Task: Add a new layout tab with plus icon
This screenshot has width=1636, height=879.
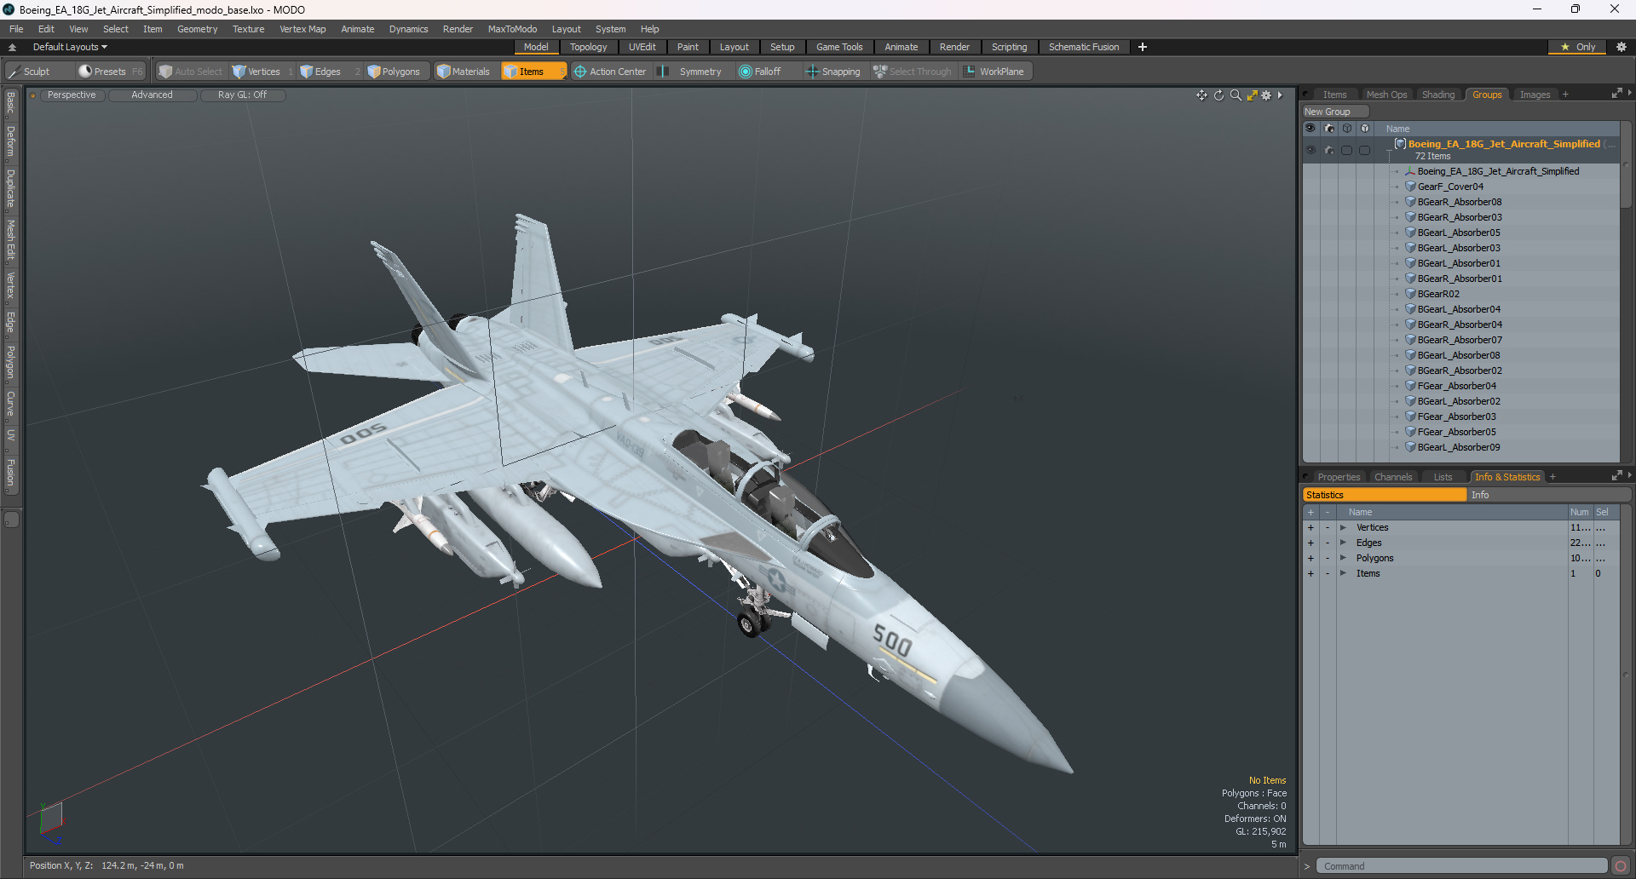Action: pyautogui.click(x=1143, y=47)
